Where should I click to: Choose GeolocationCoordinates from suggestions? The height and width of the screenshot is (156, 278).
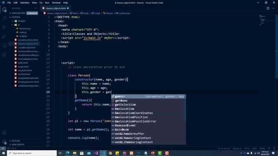coord(149,113)
